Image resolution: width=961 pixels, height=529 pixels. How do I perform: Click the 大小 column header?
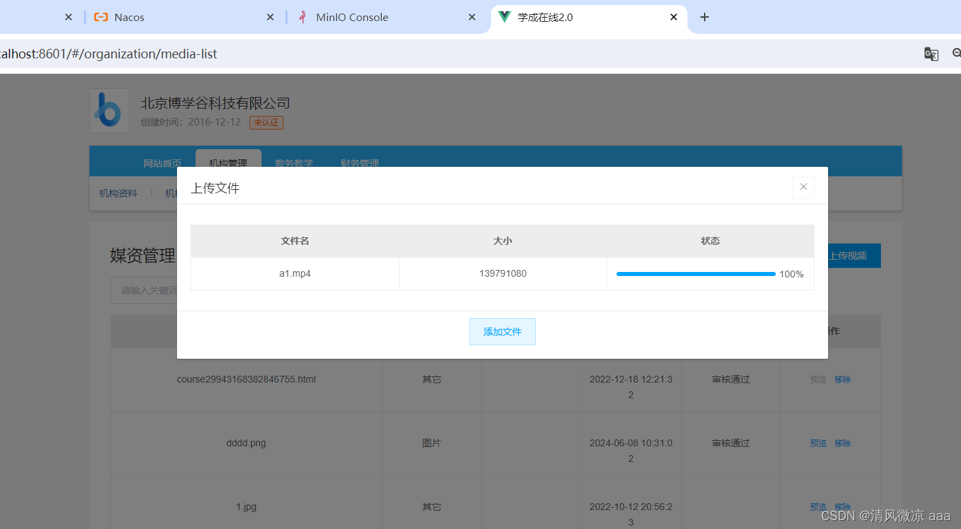(x=503, y=241)
